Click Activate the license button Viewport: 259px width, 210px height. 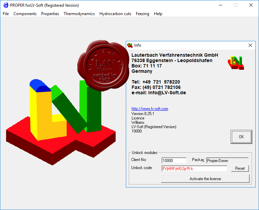pyautogui.click(x=205, y=179)
